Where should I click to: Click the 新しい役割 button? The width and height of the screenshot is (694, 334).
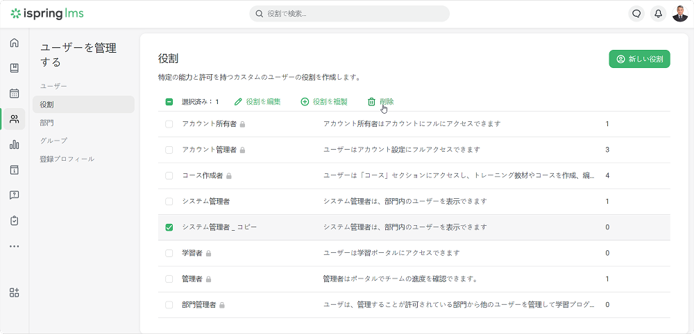[x=639, y=60]
